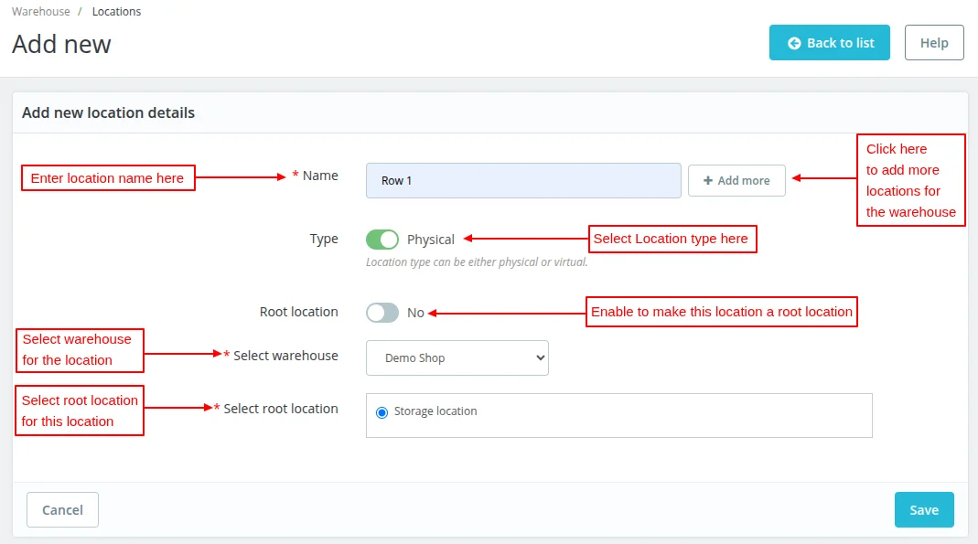Viewport: 978px width, 544px height.
Task: Toggle the Physical location type switch
Action: pos(382,240)
